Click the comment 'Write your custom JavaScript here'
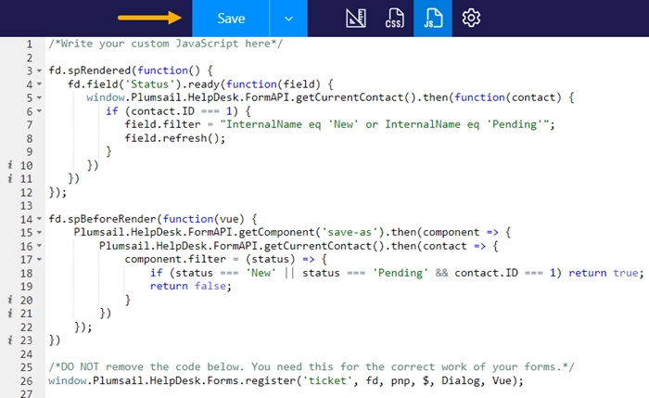The height and width of the screenshot is (398, 649). coord(166,44)
